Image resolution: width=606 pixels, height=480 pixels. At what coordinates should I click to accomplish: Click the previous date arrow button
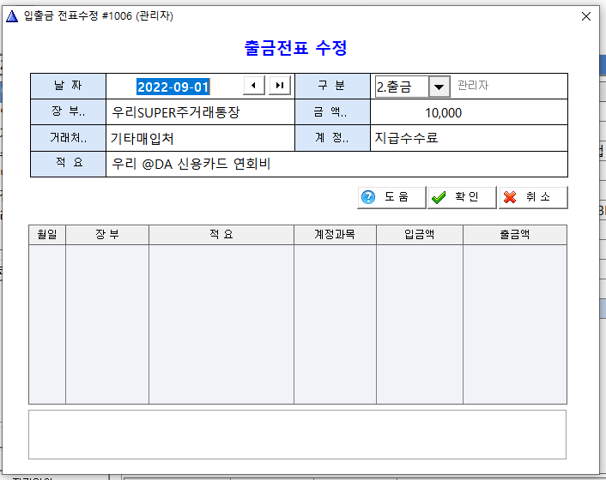253,86
